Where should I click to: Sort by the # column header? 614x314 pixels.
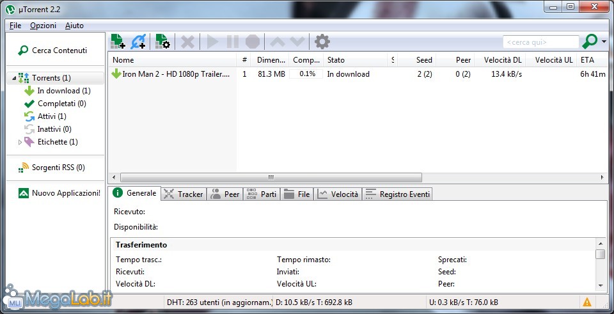(x=244, y=60)
